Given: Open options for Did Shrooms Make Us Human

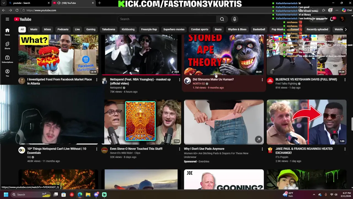Looking at the screenshot, I should click(x=262, y=80).
